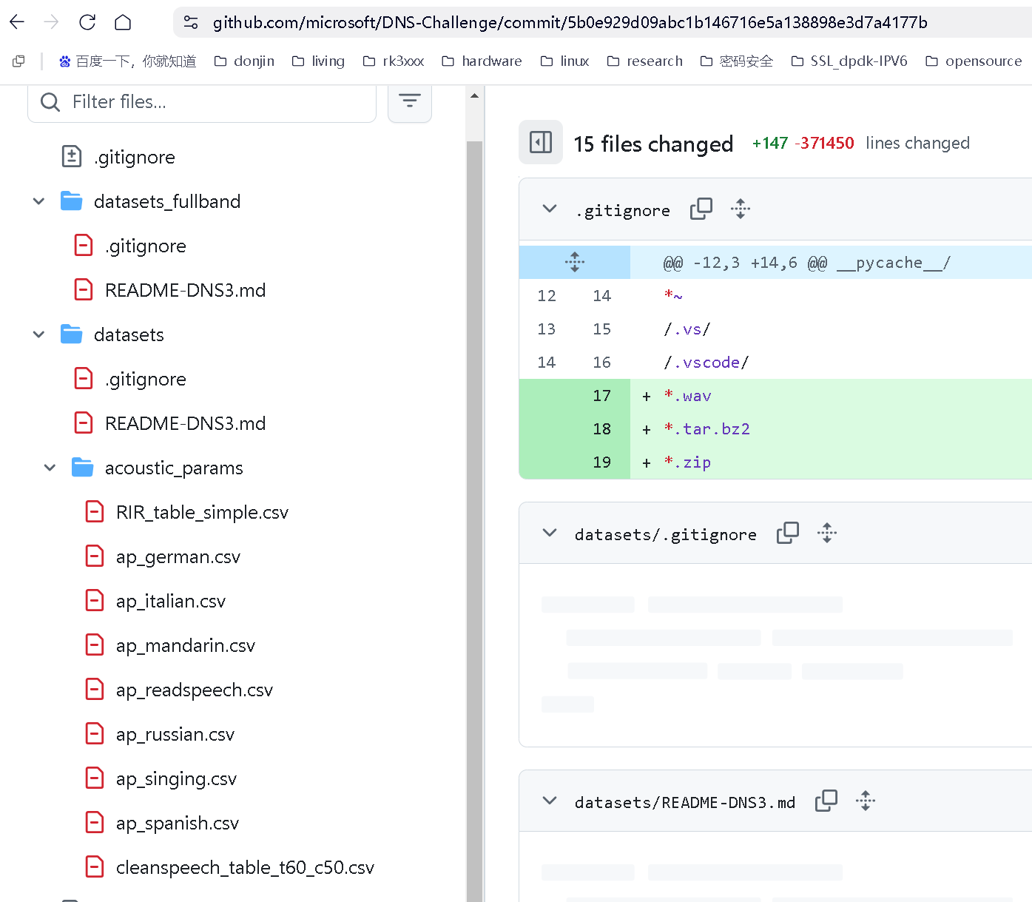1032x902 pixels.
Task: Open the file filter funnel icon
Action: pyautogui.click(x=410, y=102)
